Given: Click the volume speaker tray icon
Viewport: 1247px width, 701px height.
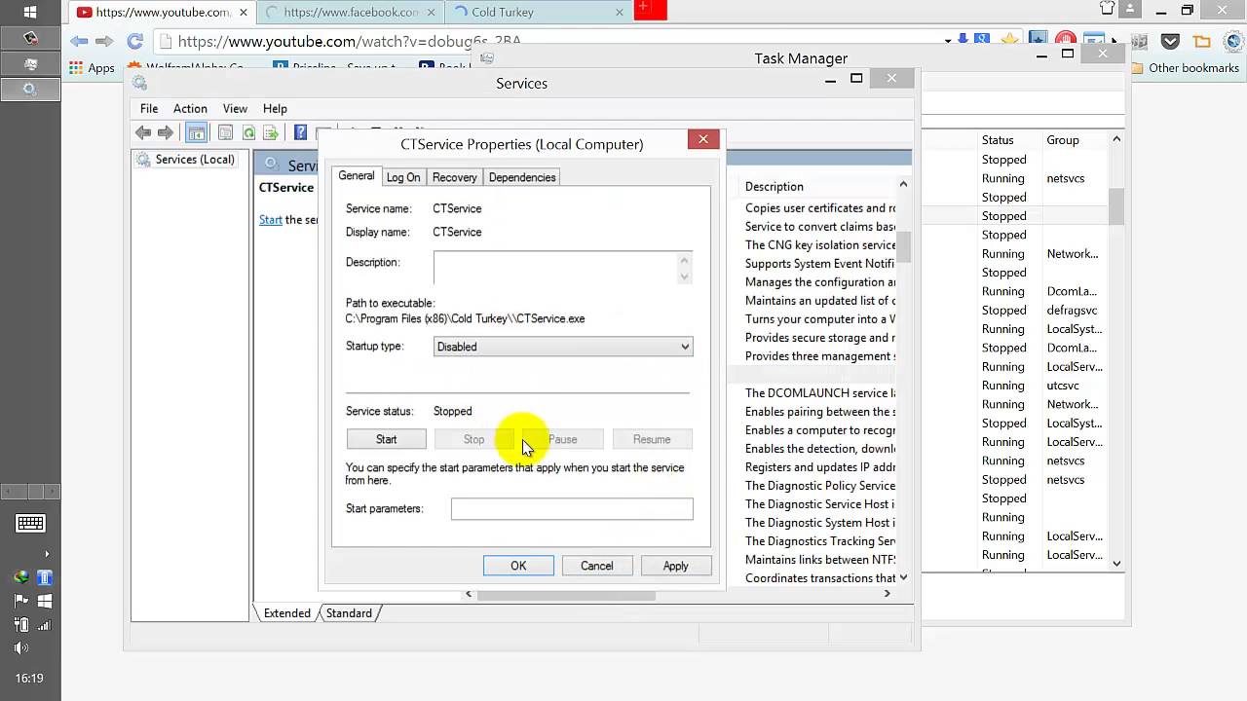Looking at the screenshot, I should pos(20,647).
